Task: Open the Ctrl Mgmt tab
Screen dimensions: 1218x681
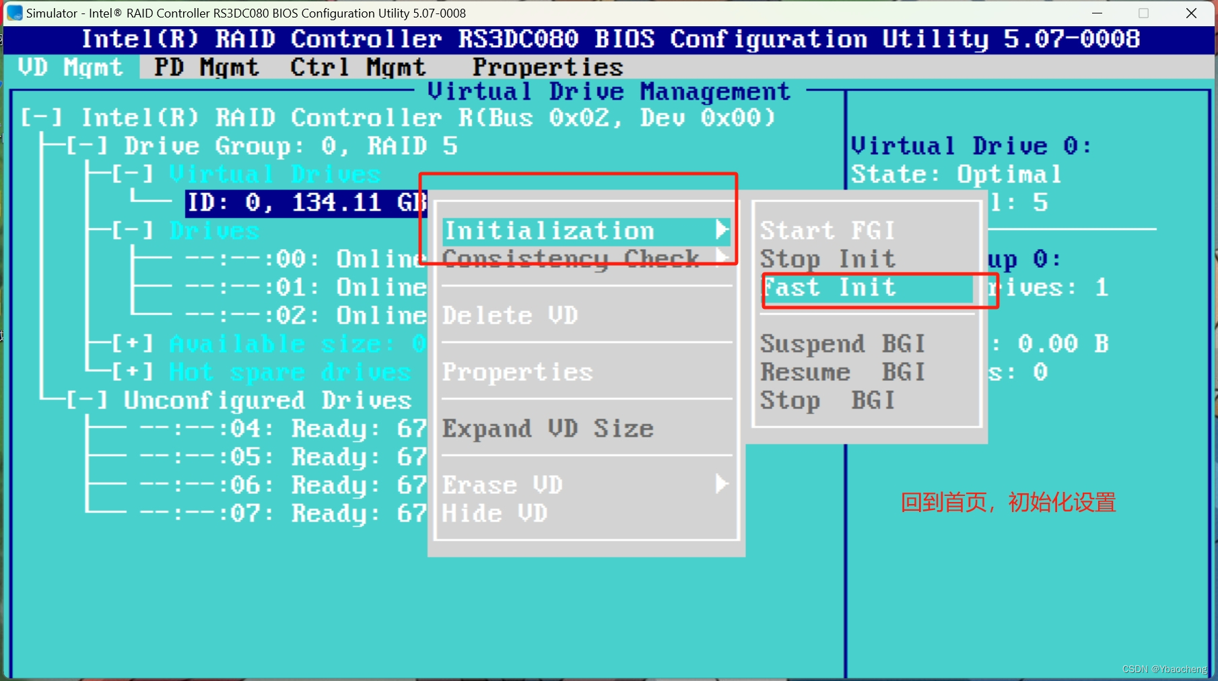Action: [x=358, y=67]
